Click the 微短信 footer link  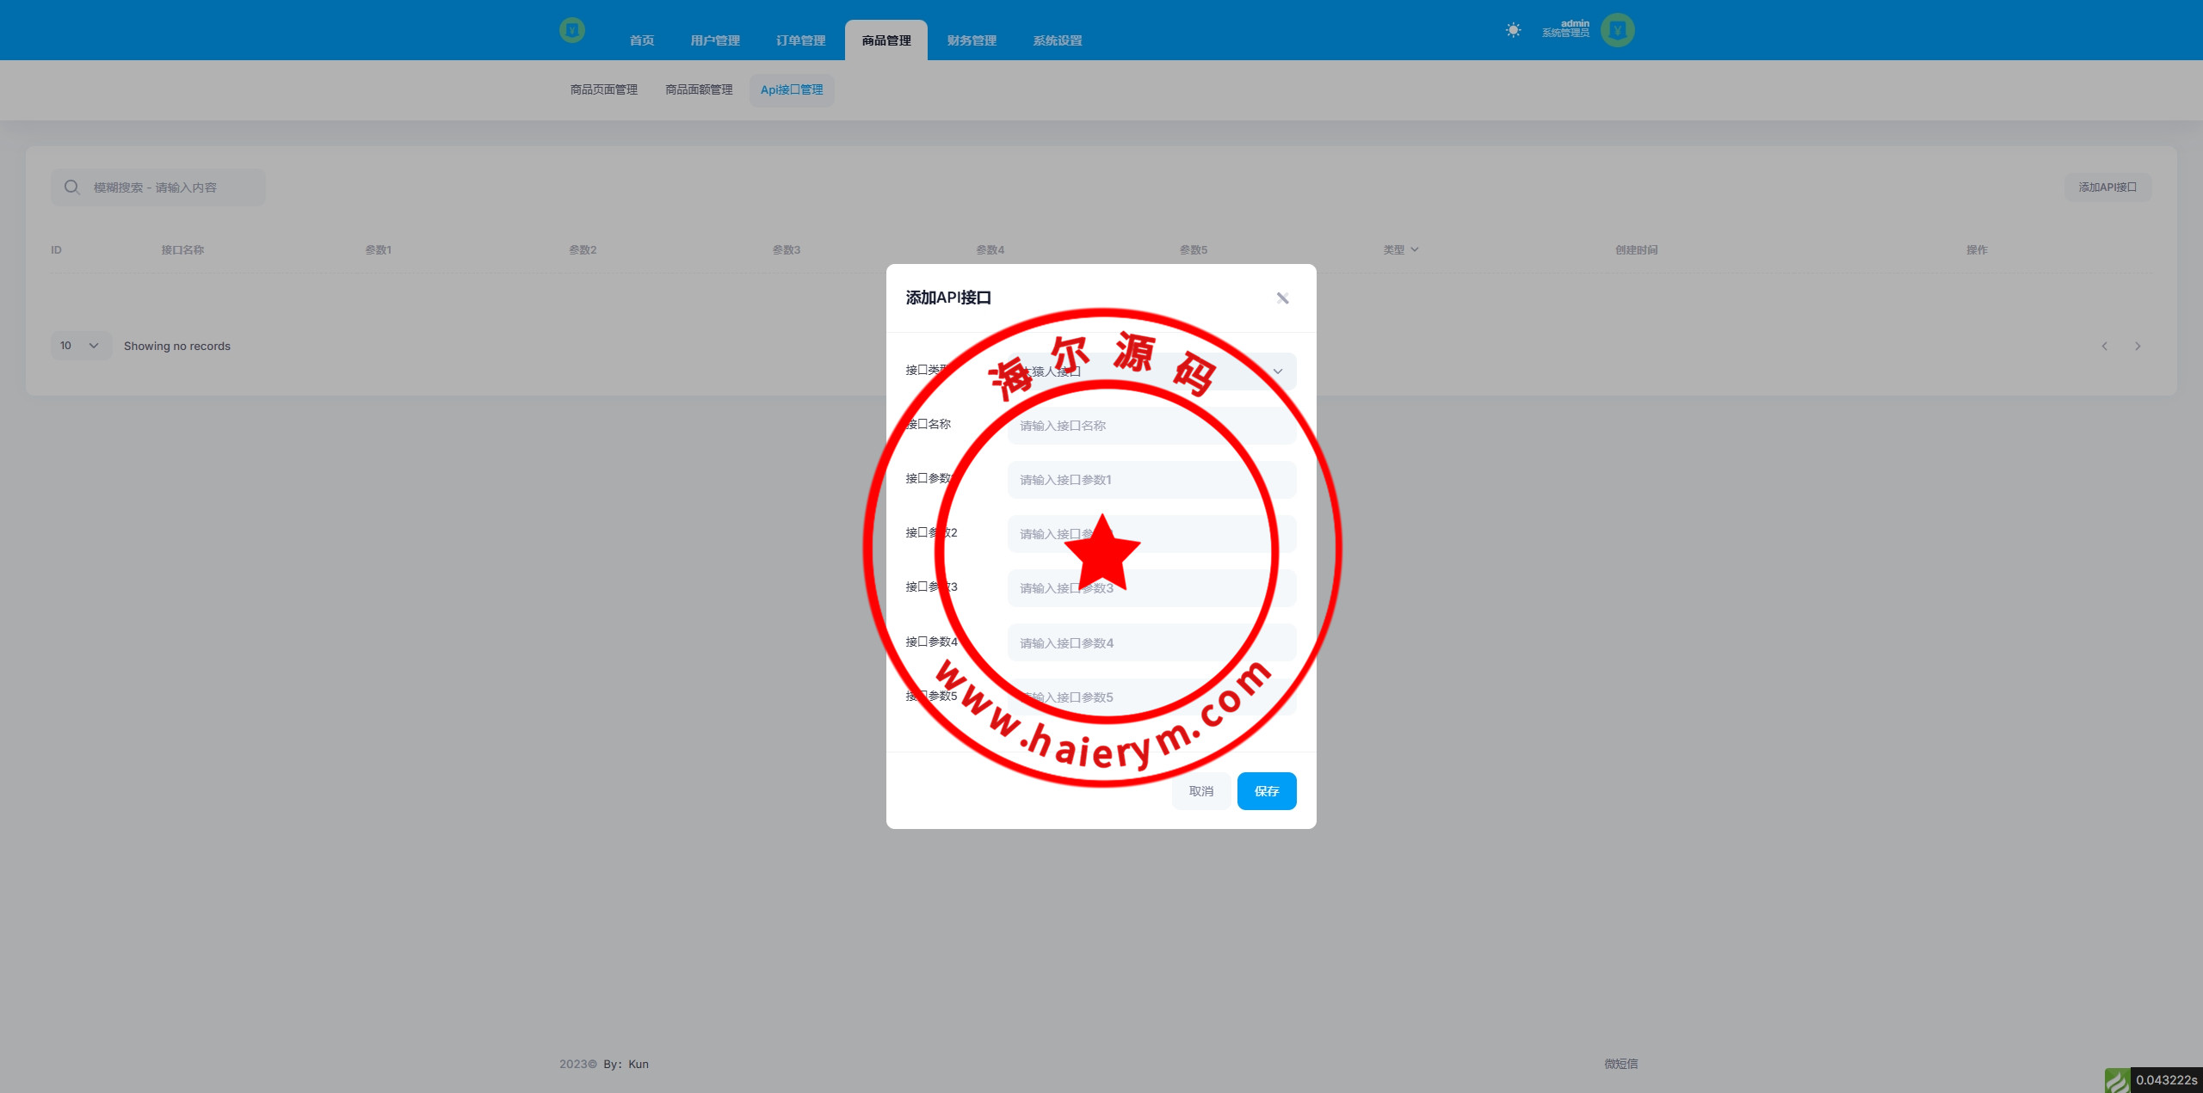click(x=1620, y=1064)
